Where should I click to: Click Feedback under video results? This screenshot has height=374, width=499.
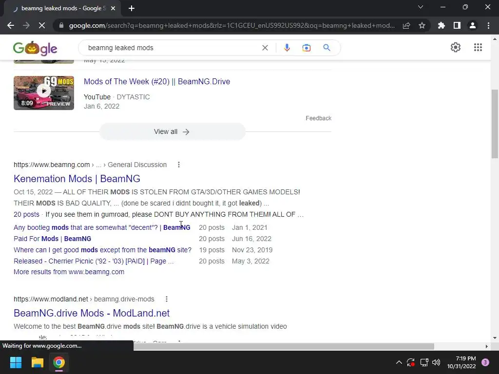tap(318, 118)
